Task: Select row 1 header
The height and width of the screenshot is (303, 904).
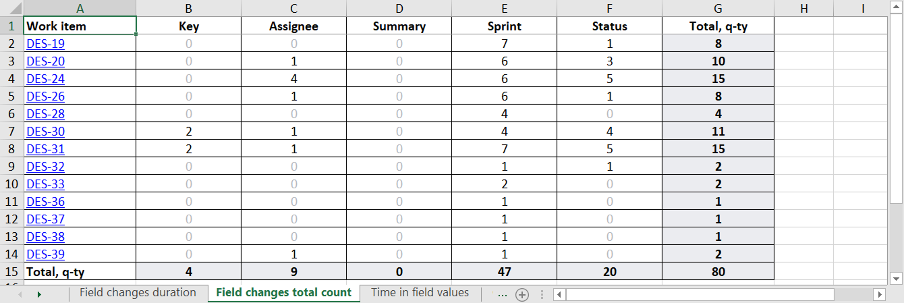Action: (x=11, y=26)
